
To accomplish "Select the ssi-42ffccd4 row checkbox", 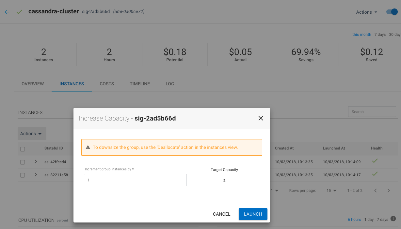I will [23, 162].
